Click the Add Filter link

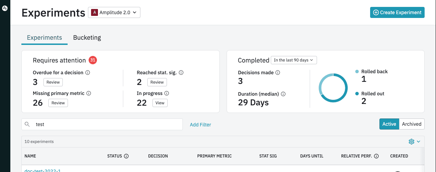click(200, 125)
